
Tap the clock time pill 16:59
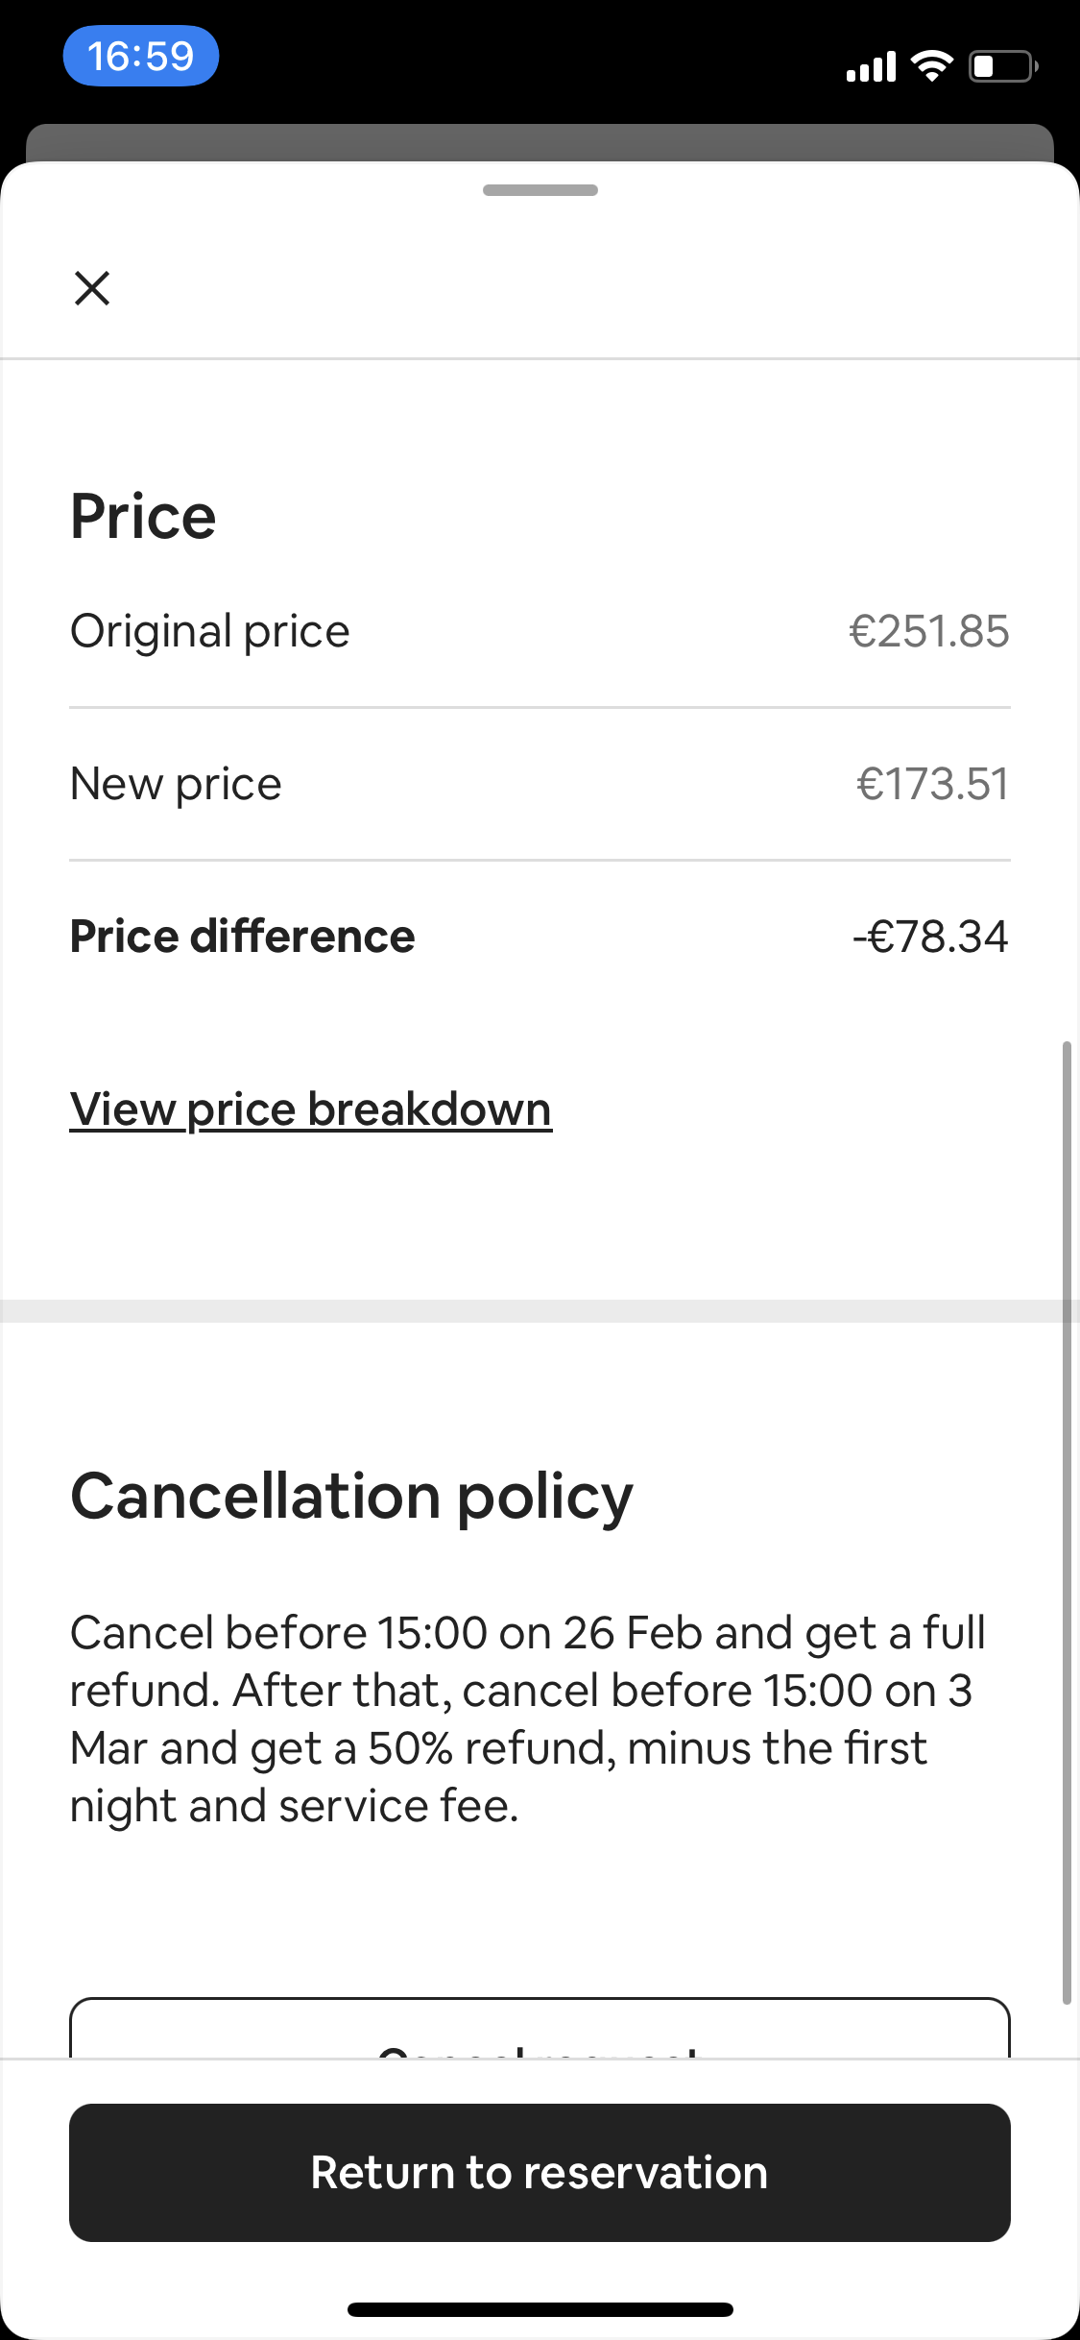[141, 56]
